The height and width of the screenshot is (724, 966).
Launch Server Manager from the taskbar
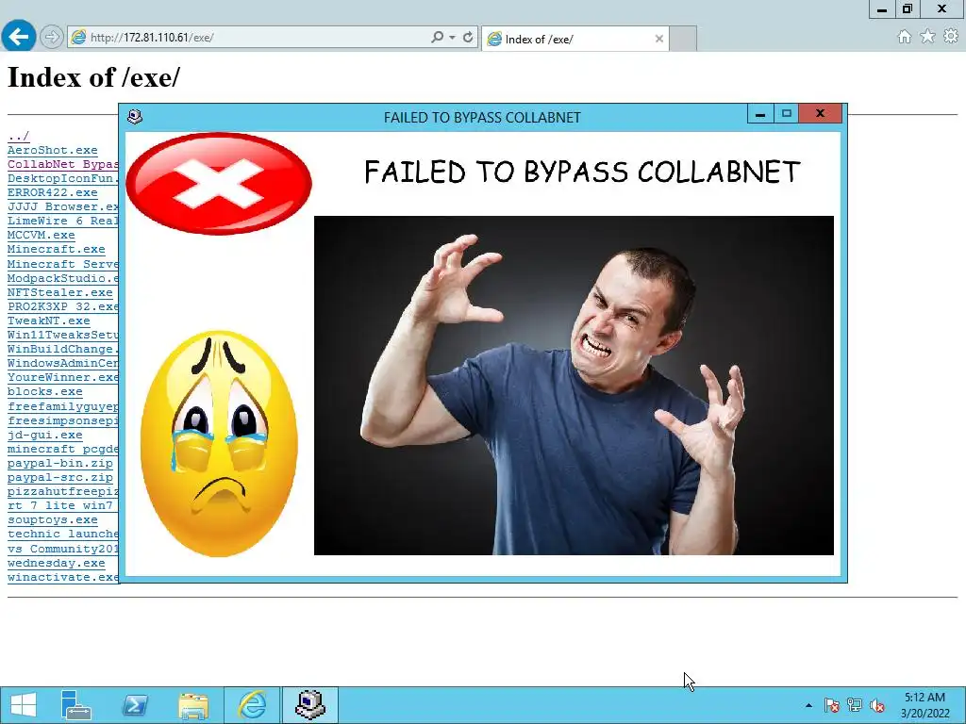click(76, 705)
